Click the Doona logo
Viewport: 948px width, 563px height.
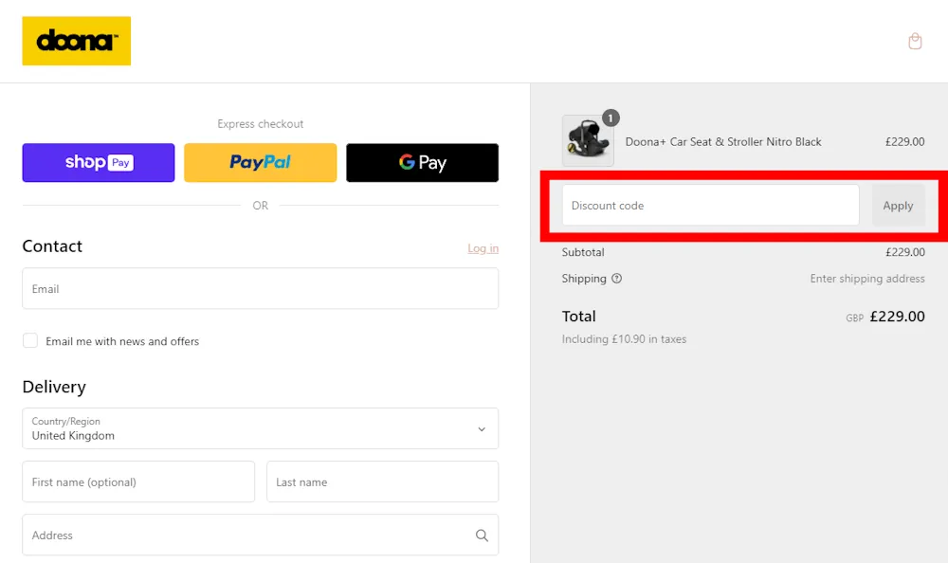pyautogui.click(x=76, y=41)
